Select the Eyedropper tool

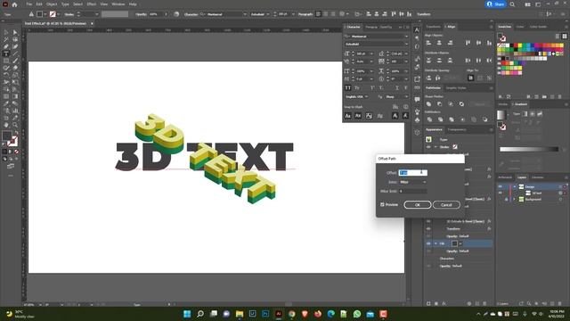(6, 103)
